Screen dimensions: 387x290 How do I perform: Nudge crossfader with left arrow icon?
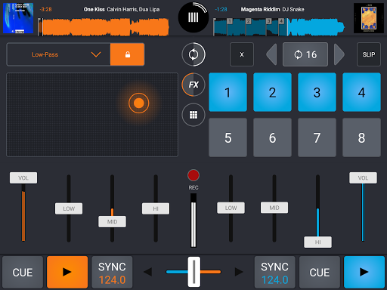pos(148,272)
